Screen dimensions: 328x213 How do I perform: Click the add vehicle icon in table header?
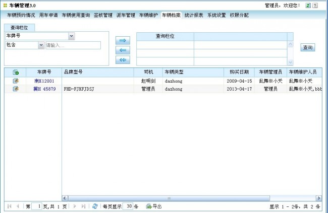point(16,72)
